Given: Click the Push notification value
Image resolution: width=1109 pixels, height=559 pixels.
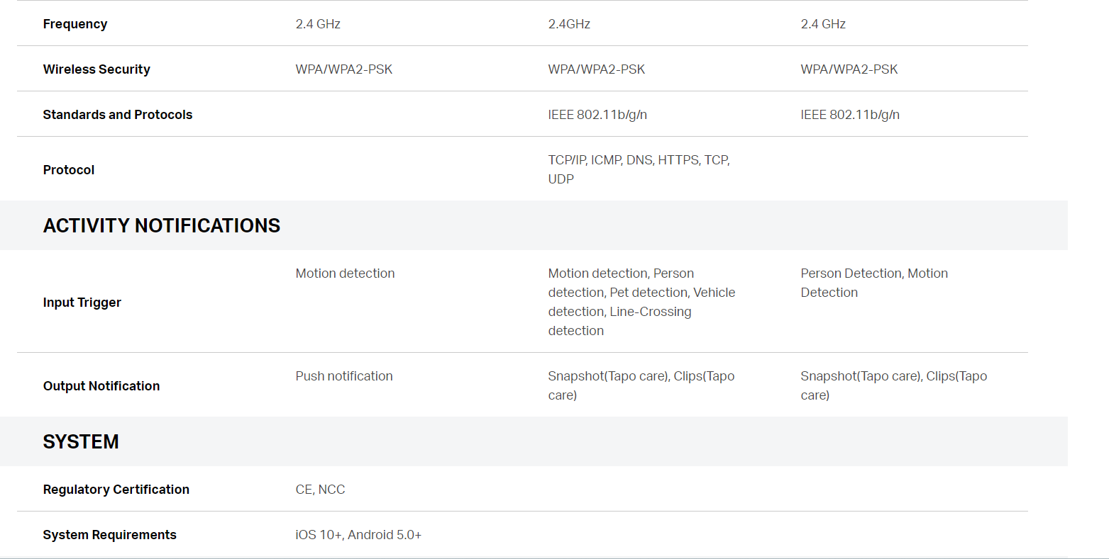Looking at the screenshot, I should point(344,376).
